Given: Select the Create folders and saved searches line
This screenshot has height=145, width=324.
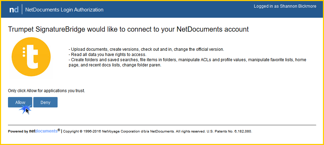Looking at the screenshot, I should [187, 60].
